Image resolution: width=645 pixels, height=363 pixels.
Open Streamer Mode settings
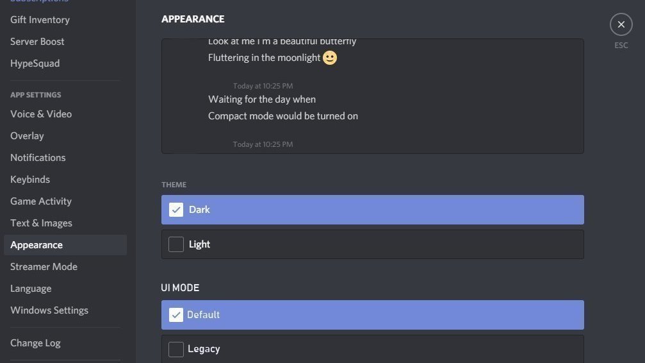(x=44, y=267)
